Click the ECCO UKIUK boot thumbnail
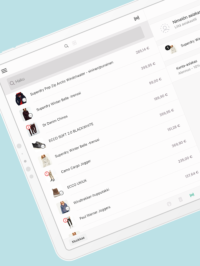This screenshot has height=266, width=200. click(57, 192)
